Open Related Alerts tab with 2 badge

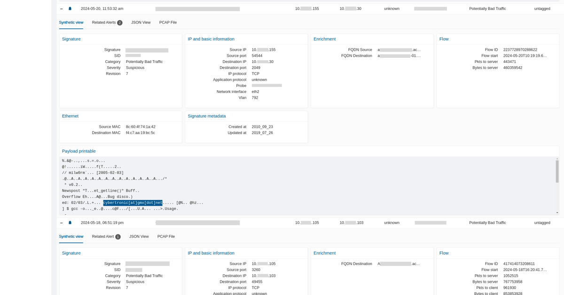107,23
